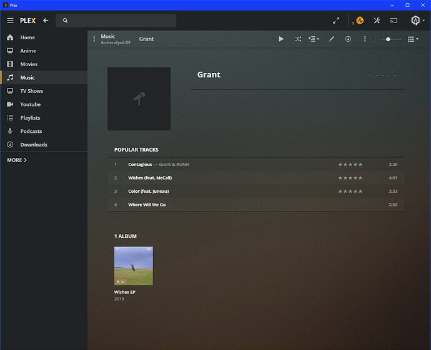Select Wishes (feat. McCall) track
Image resolution: width=431 pixels, height=350 pixels.
(x=255, y=178)
